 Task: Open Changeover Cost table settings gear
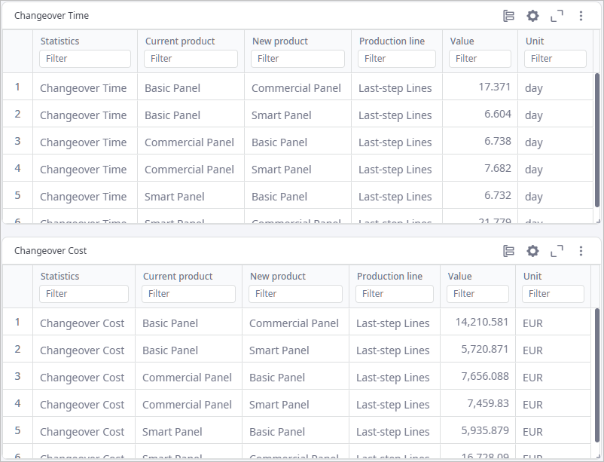click(x=532, y=251)
